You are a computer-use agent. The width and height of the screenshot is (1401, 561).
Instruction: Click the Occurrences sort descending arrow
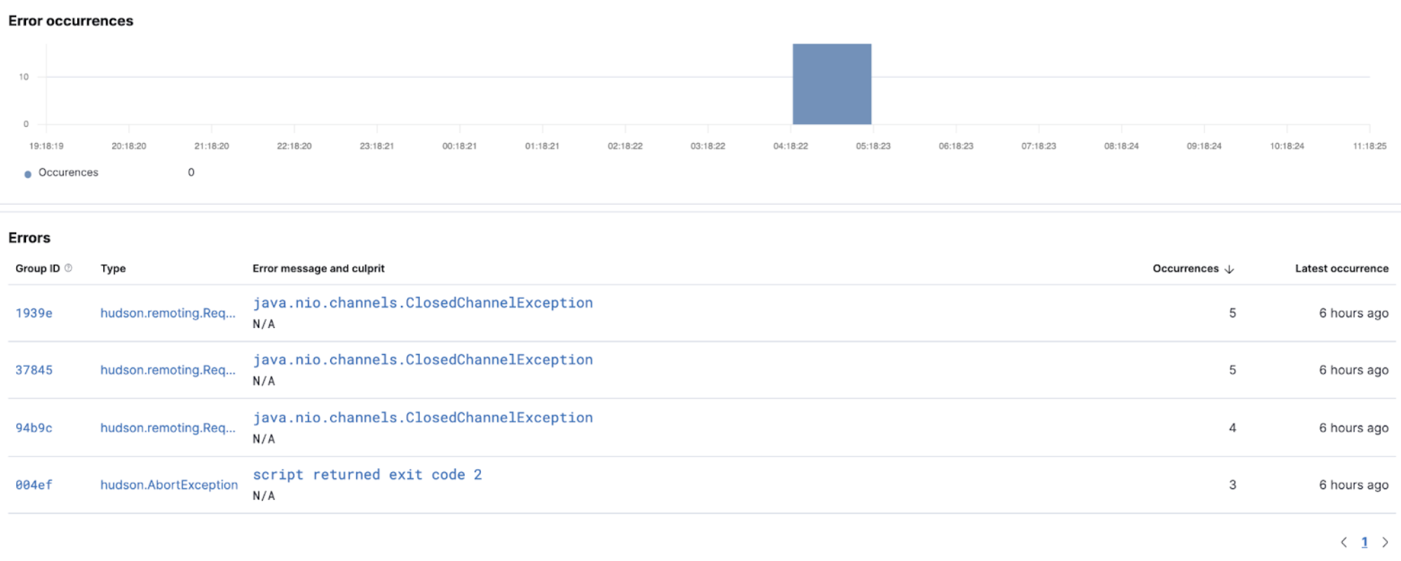(1229, 269)
